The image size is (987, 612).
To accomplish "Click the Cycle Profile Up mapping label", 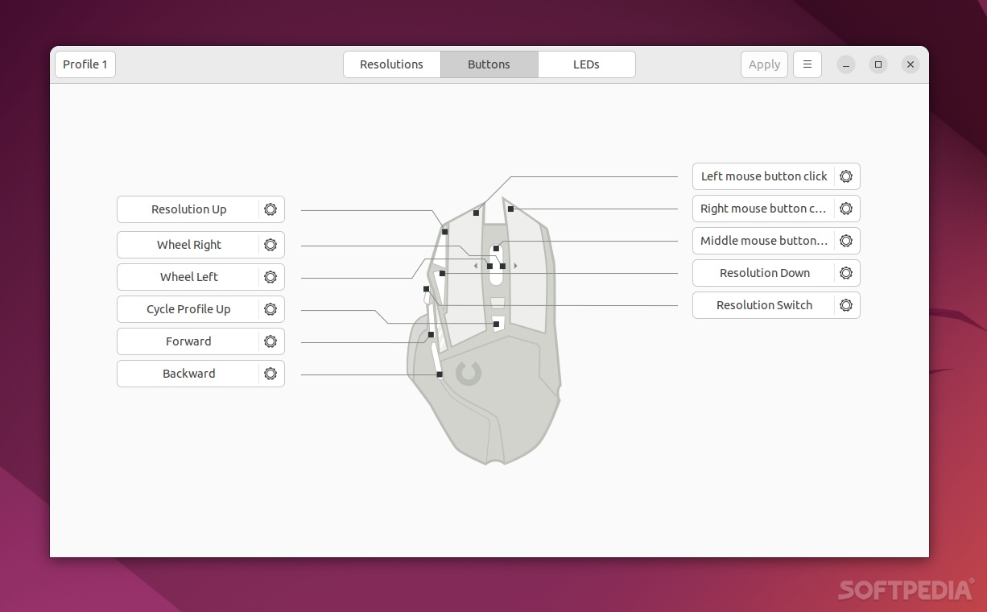I will coord(188,309).
